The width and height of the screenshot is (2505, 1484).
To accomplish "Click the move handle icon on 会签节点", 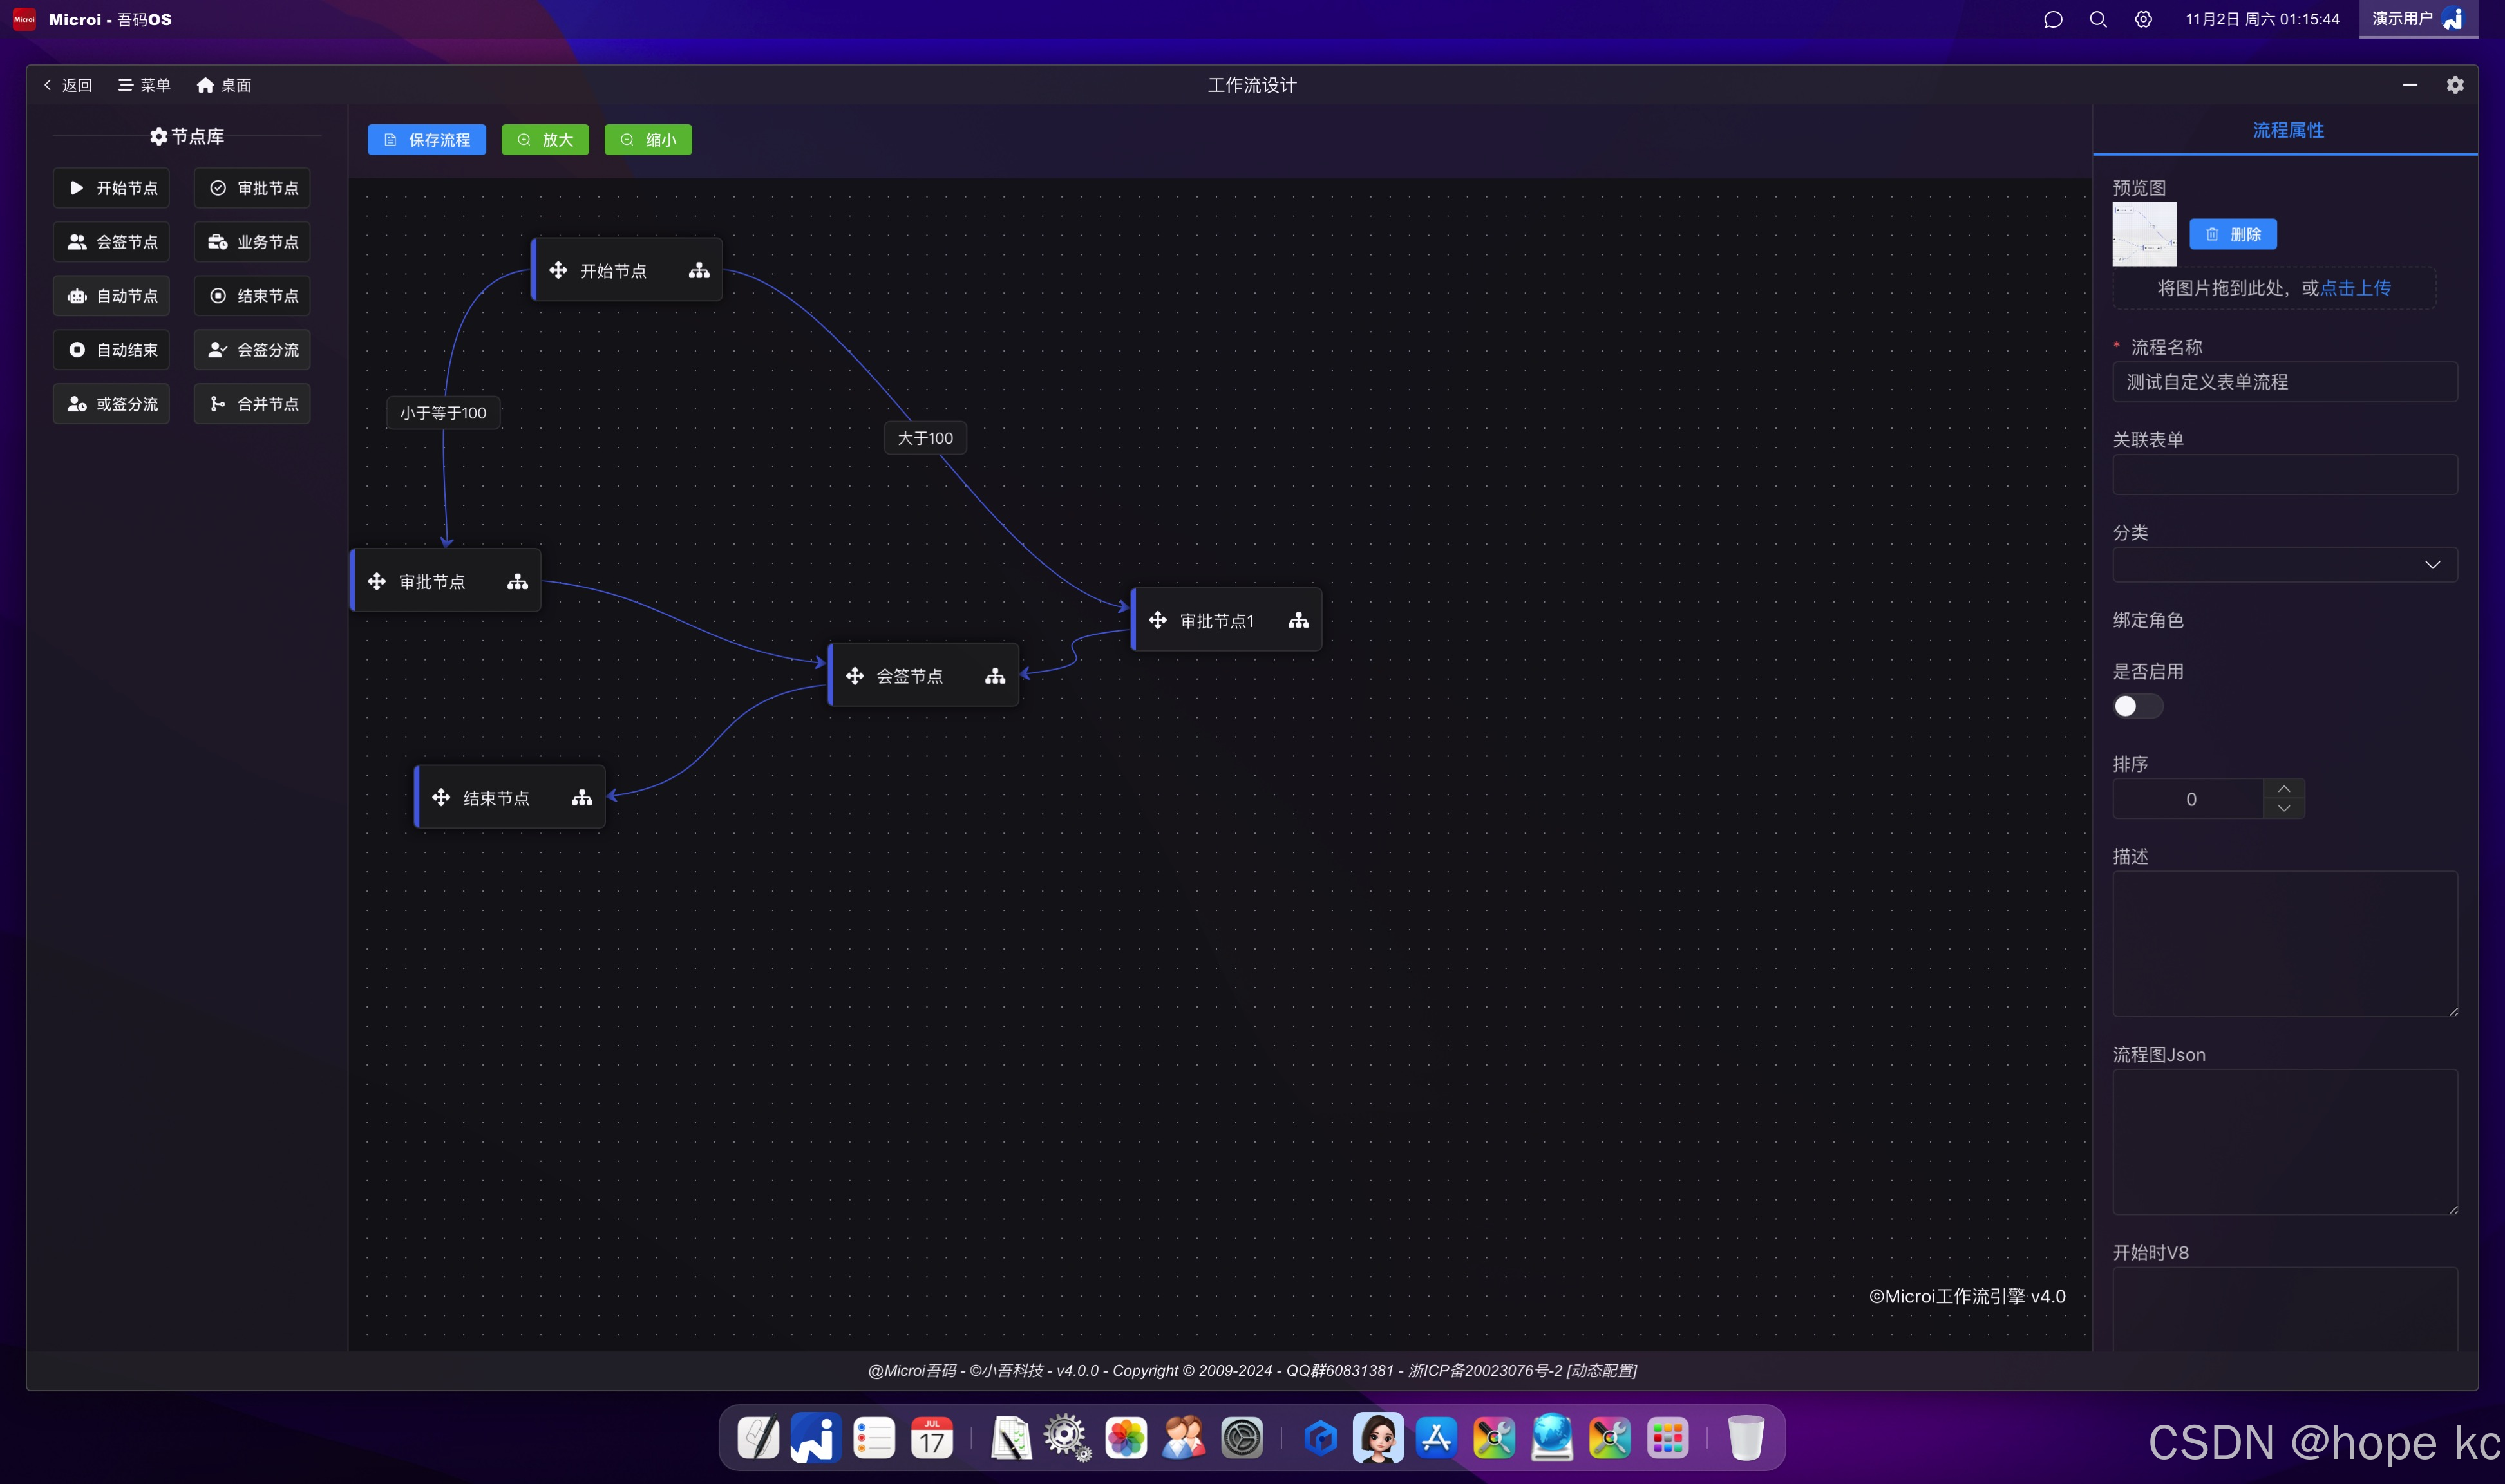I will click(855, 676).
